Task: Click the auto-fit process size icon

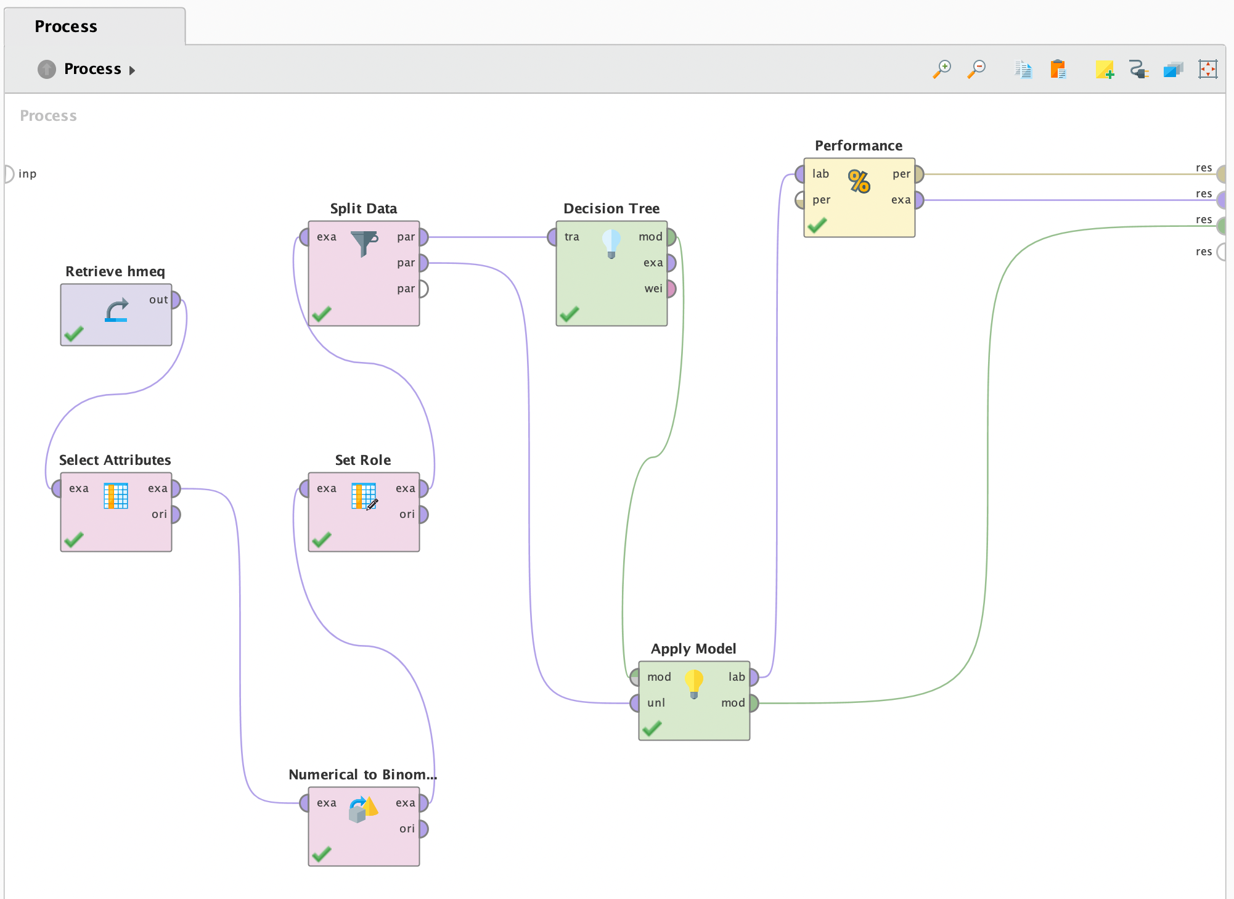Action: (x=1208, y=69)
